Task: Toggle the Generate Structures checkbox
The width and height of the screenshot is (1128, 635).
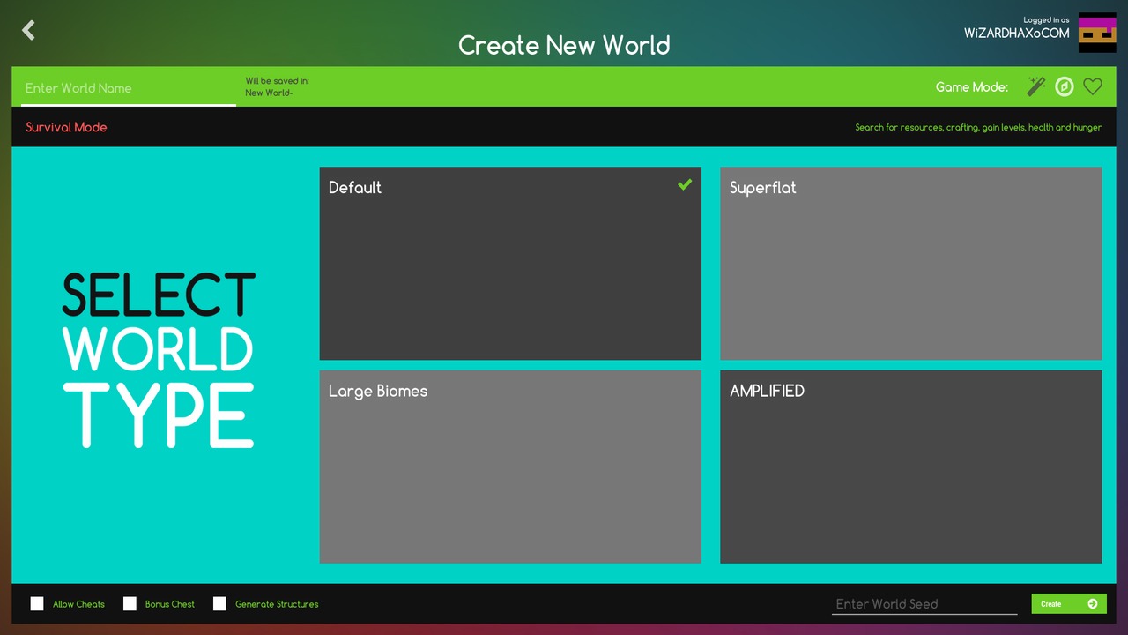Action: 219,604
